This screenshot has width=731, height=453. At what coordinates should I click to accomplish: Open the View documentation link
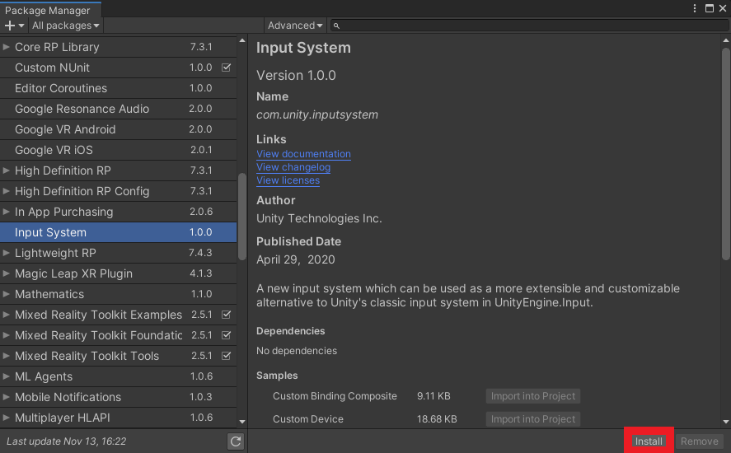[303, 154]
